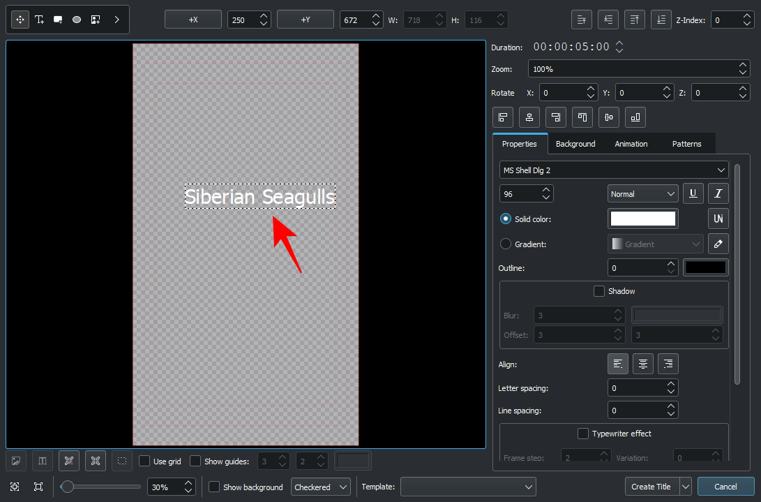Switch to the Background tab
This screenshot has width=761, height=502.
[x=575, y=144]
